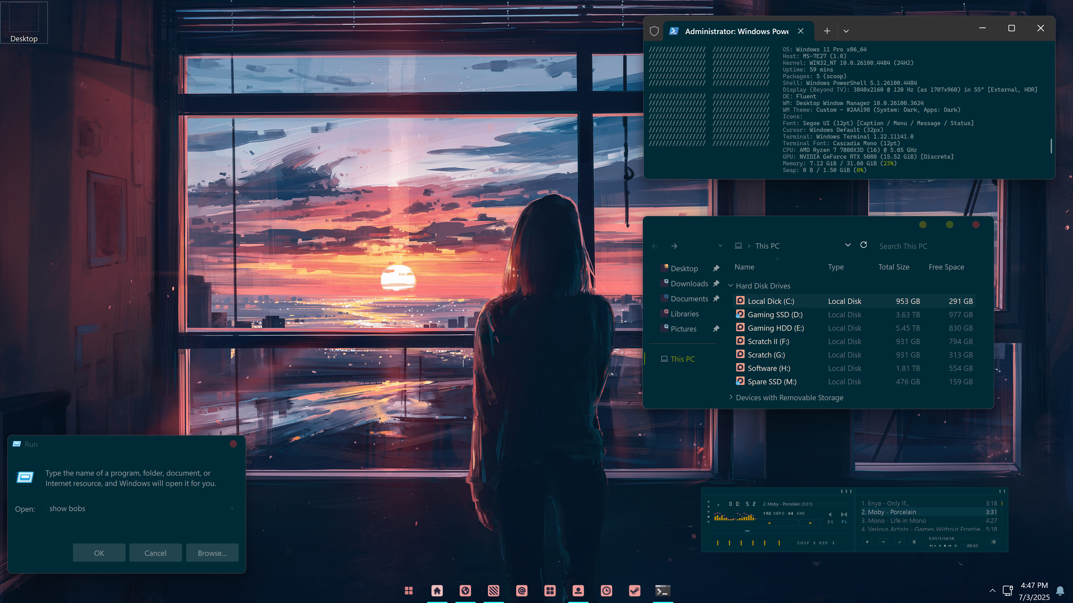Switch to Windows Terminal icon on taskbar
The image size is (1073, 603).
coord(663,590)
